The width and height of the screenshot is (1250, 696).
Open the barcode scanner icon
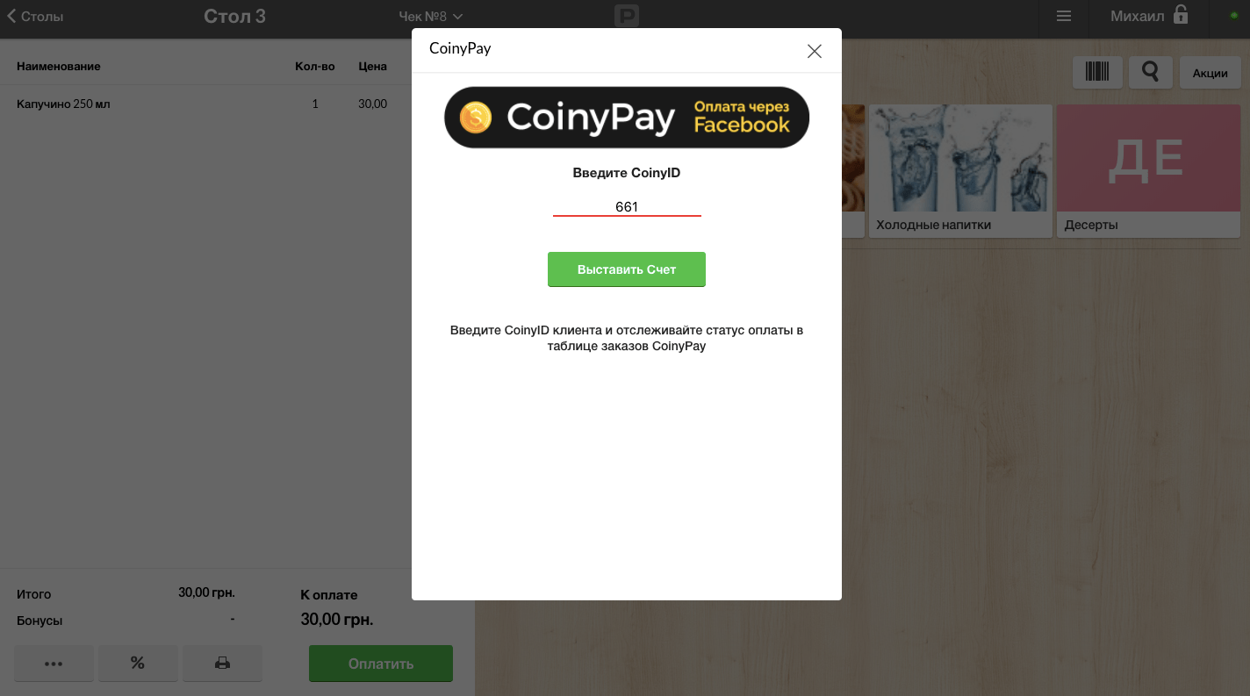click(1097, 72)
